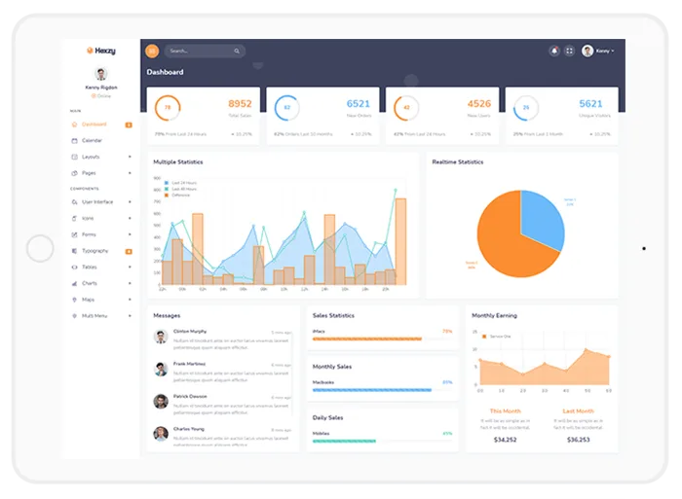
Task: Open Clinton Murphy's message
Action: click(x=222, y=339)
